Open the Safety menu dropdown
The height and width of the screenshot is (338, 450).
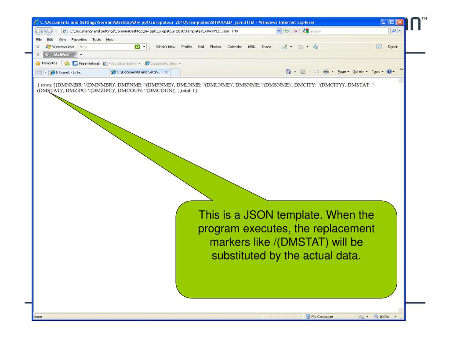pyautogui.click(x=360, y=72)
